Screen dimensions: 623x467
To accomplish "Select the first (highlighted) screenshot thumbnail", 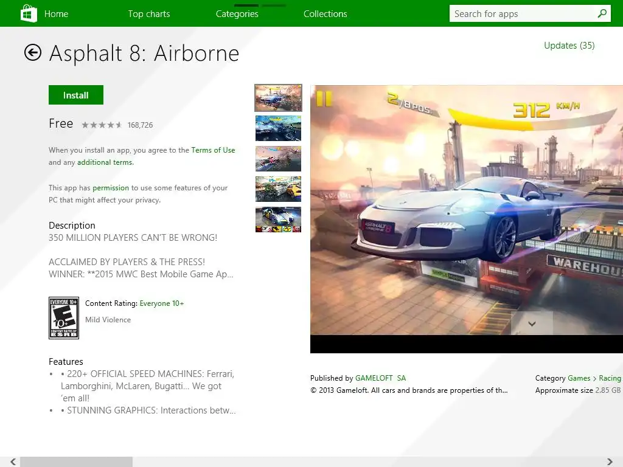I will [x=278, y=98].
